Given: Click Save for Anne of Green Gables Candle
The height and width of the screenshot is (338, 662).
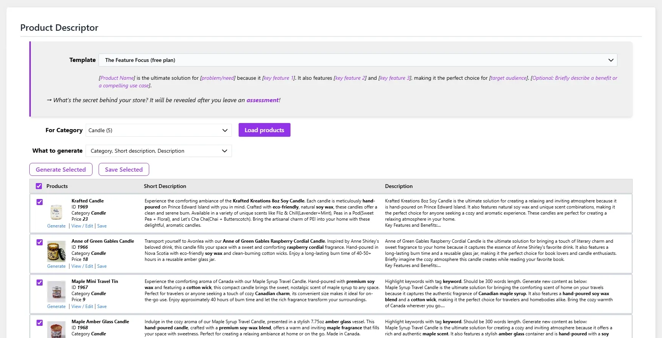Looking at the screenshot, I should [x=102, y=266].
